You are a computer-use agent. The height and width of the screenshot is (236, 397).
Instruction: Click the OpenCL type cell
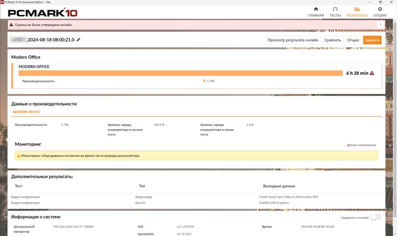(140, 203)
